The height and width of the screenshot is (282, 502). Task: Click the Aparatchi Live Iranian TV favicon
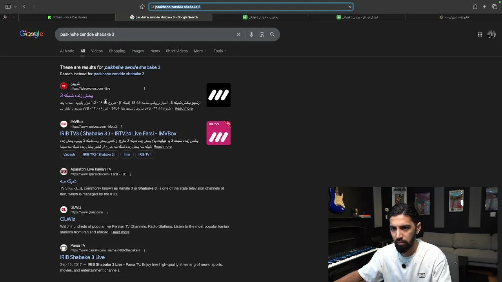pos(64,172)
